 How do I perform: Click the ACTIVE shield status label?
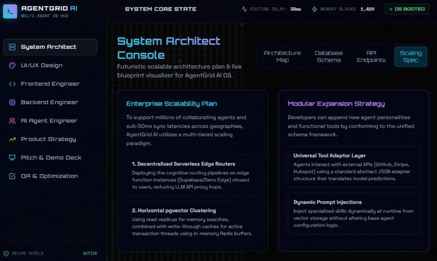[90, 253]
